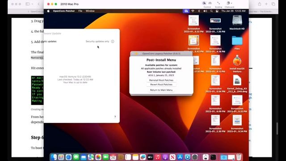Open Launchpad from the dock
The image size is (286, 161).
(x=61, y=157)
